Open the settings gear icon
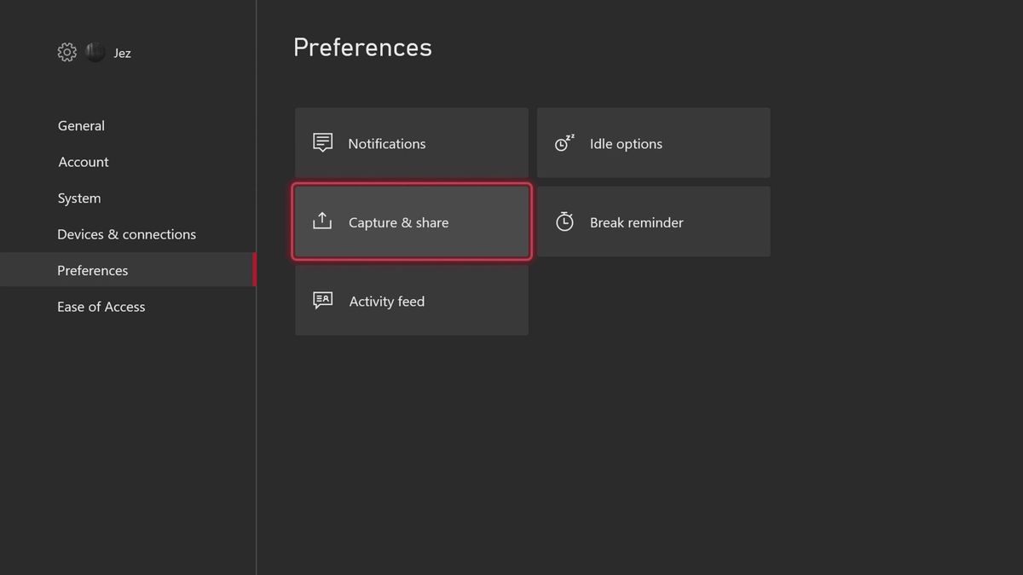The width and height of the screenshot is (1023, 575). coord(66,52)
